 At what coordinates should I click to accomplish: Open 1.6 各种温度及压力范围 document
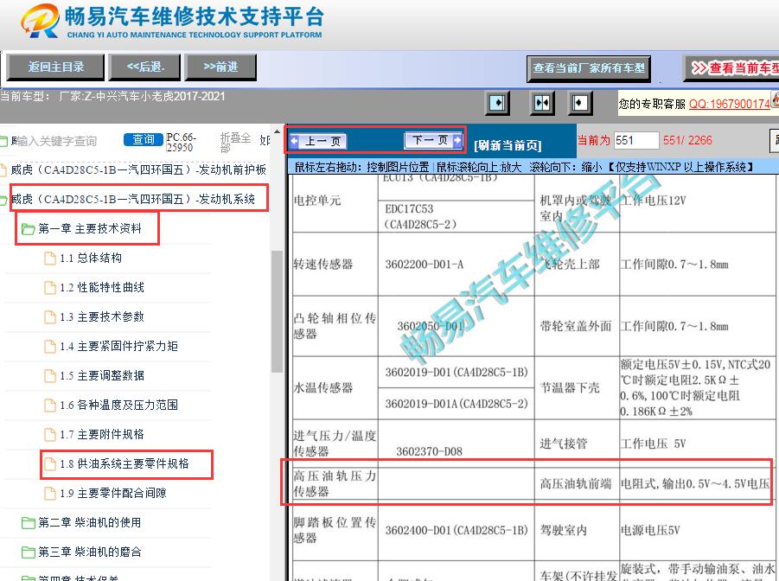(x=118, y=405)
